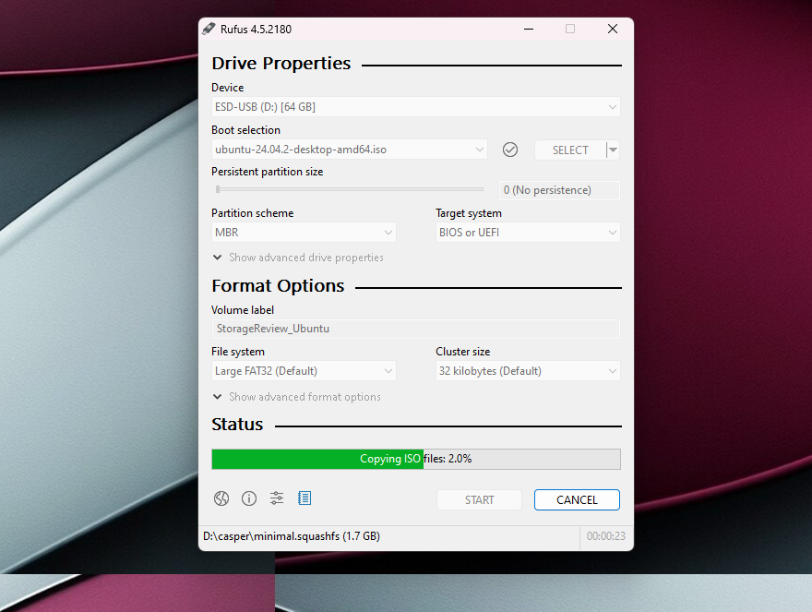812x612 pixels.
Task: Click the START button
Action: click(479, 500)
